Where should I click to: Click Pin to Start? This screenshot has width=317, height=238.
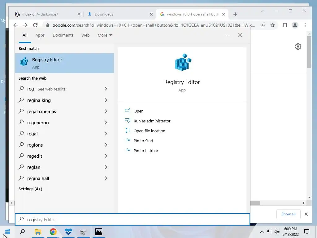[x=144, y=141]
